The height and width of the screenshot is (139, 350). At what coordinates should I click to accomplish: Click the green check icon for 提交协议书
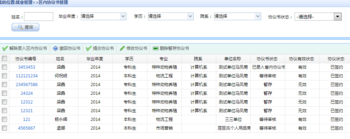click(88, 48)
